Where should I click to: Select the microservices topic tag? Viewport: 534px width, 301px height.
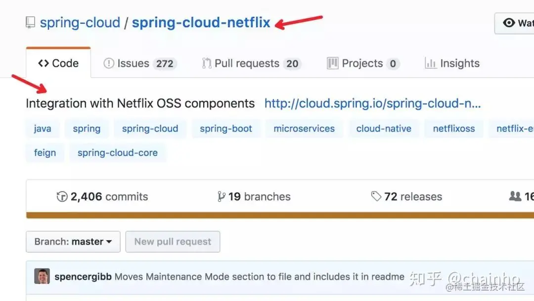tap(304, 129)
